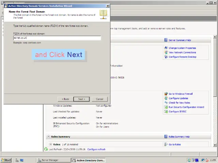Click the FQDN of forest root domain field
This screenshot has height=163, width=218.
click(57, 38)
